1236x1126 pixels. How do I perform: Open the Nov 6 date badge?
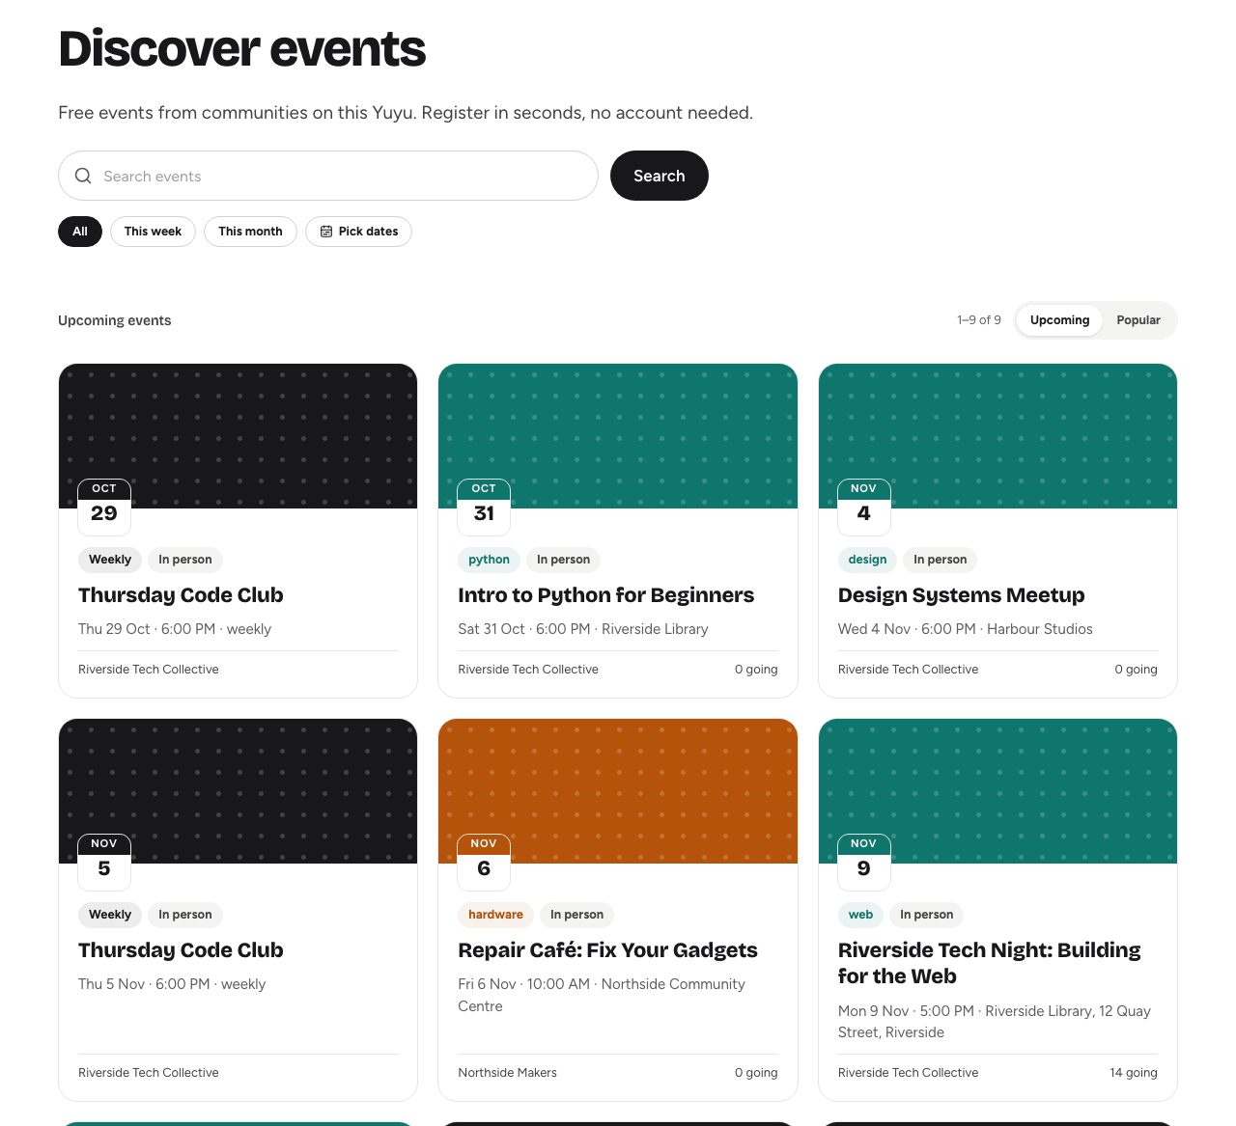click(x=484, y=862)
